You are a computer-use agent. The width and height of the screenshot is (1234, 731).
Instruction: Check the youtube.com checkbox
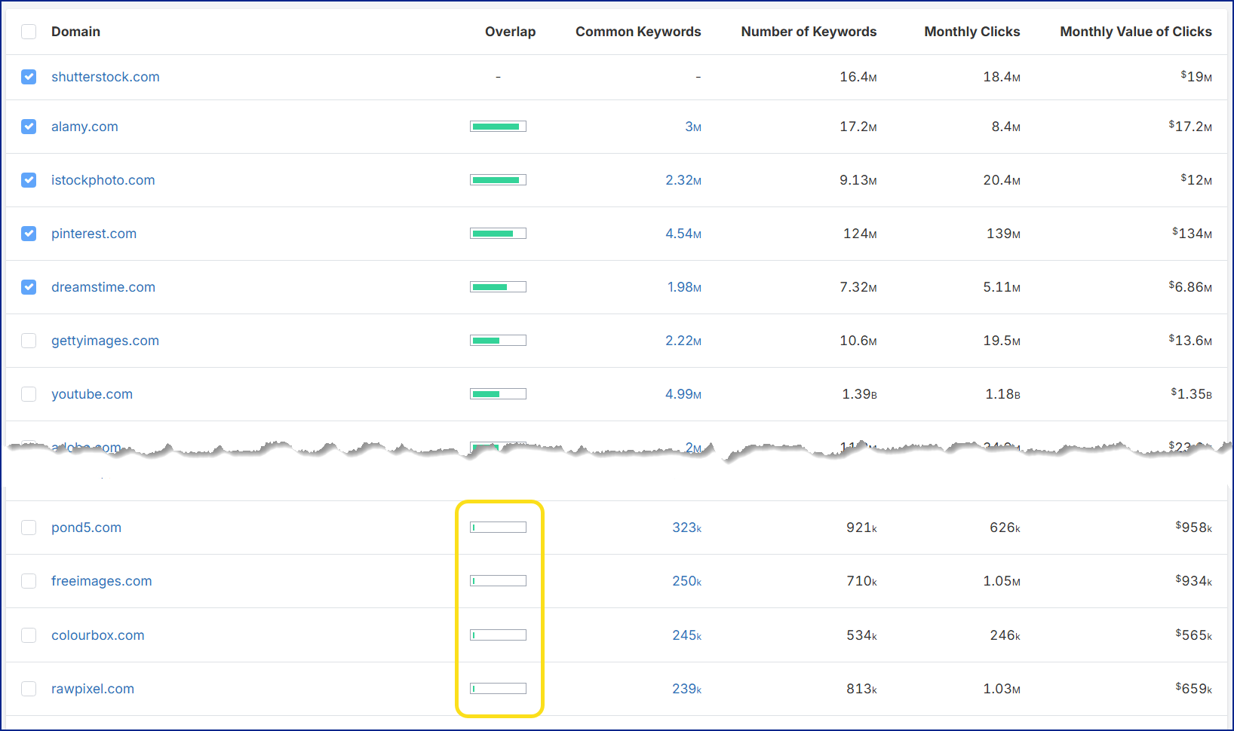[29, 394]
